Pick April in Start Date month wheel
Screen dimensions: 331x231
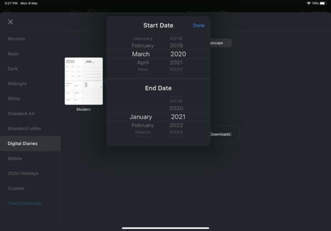(x=143, y=62)
